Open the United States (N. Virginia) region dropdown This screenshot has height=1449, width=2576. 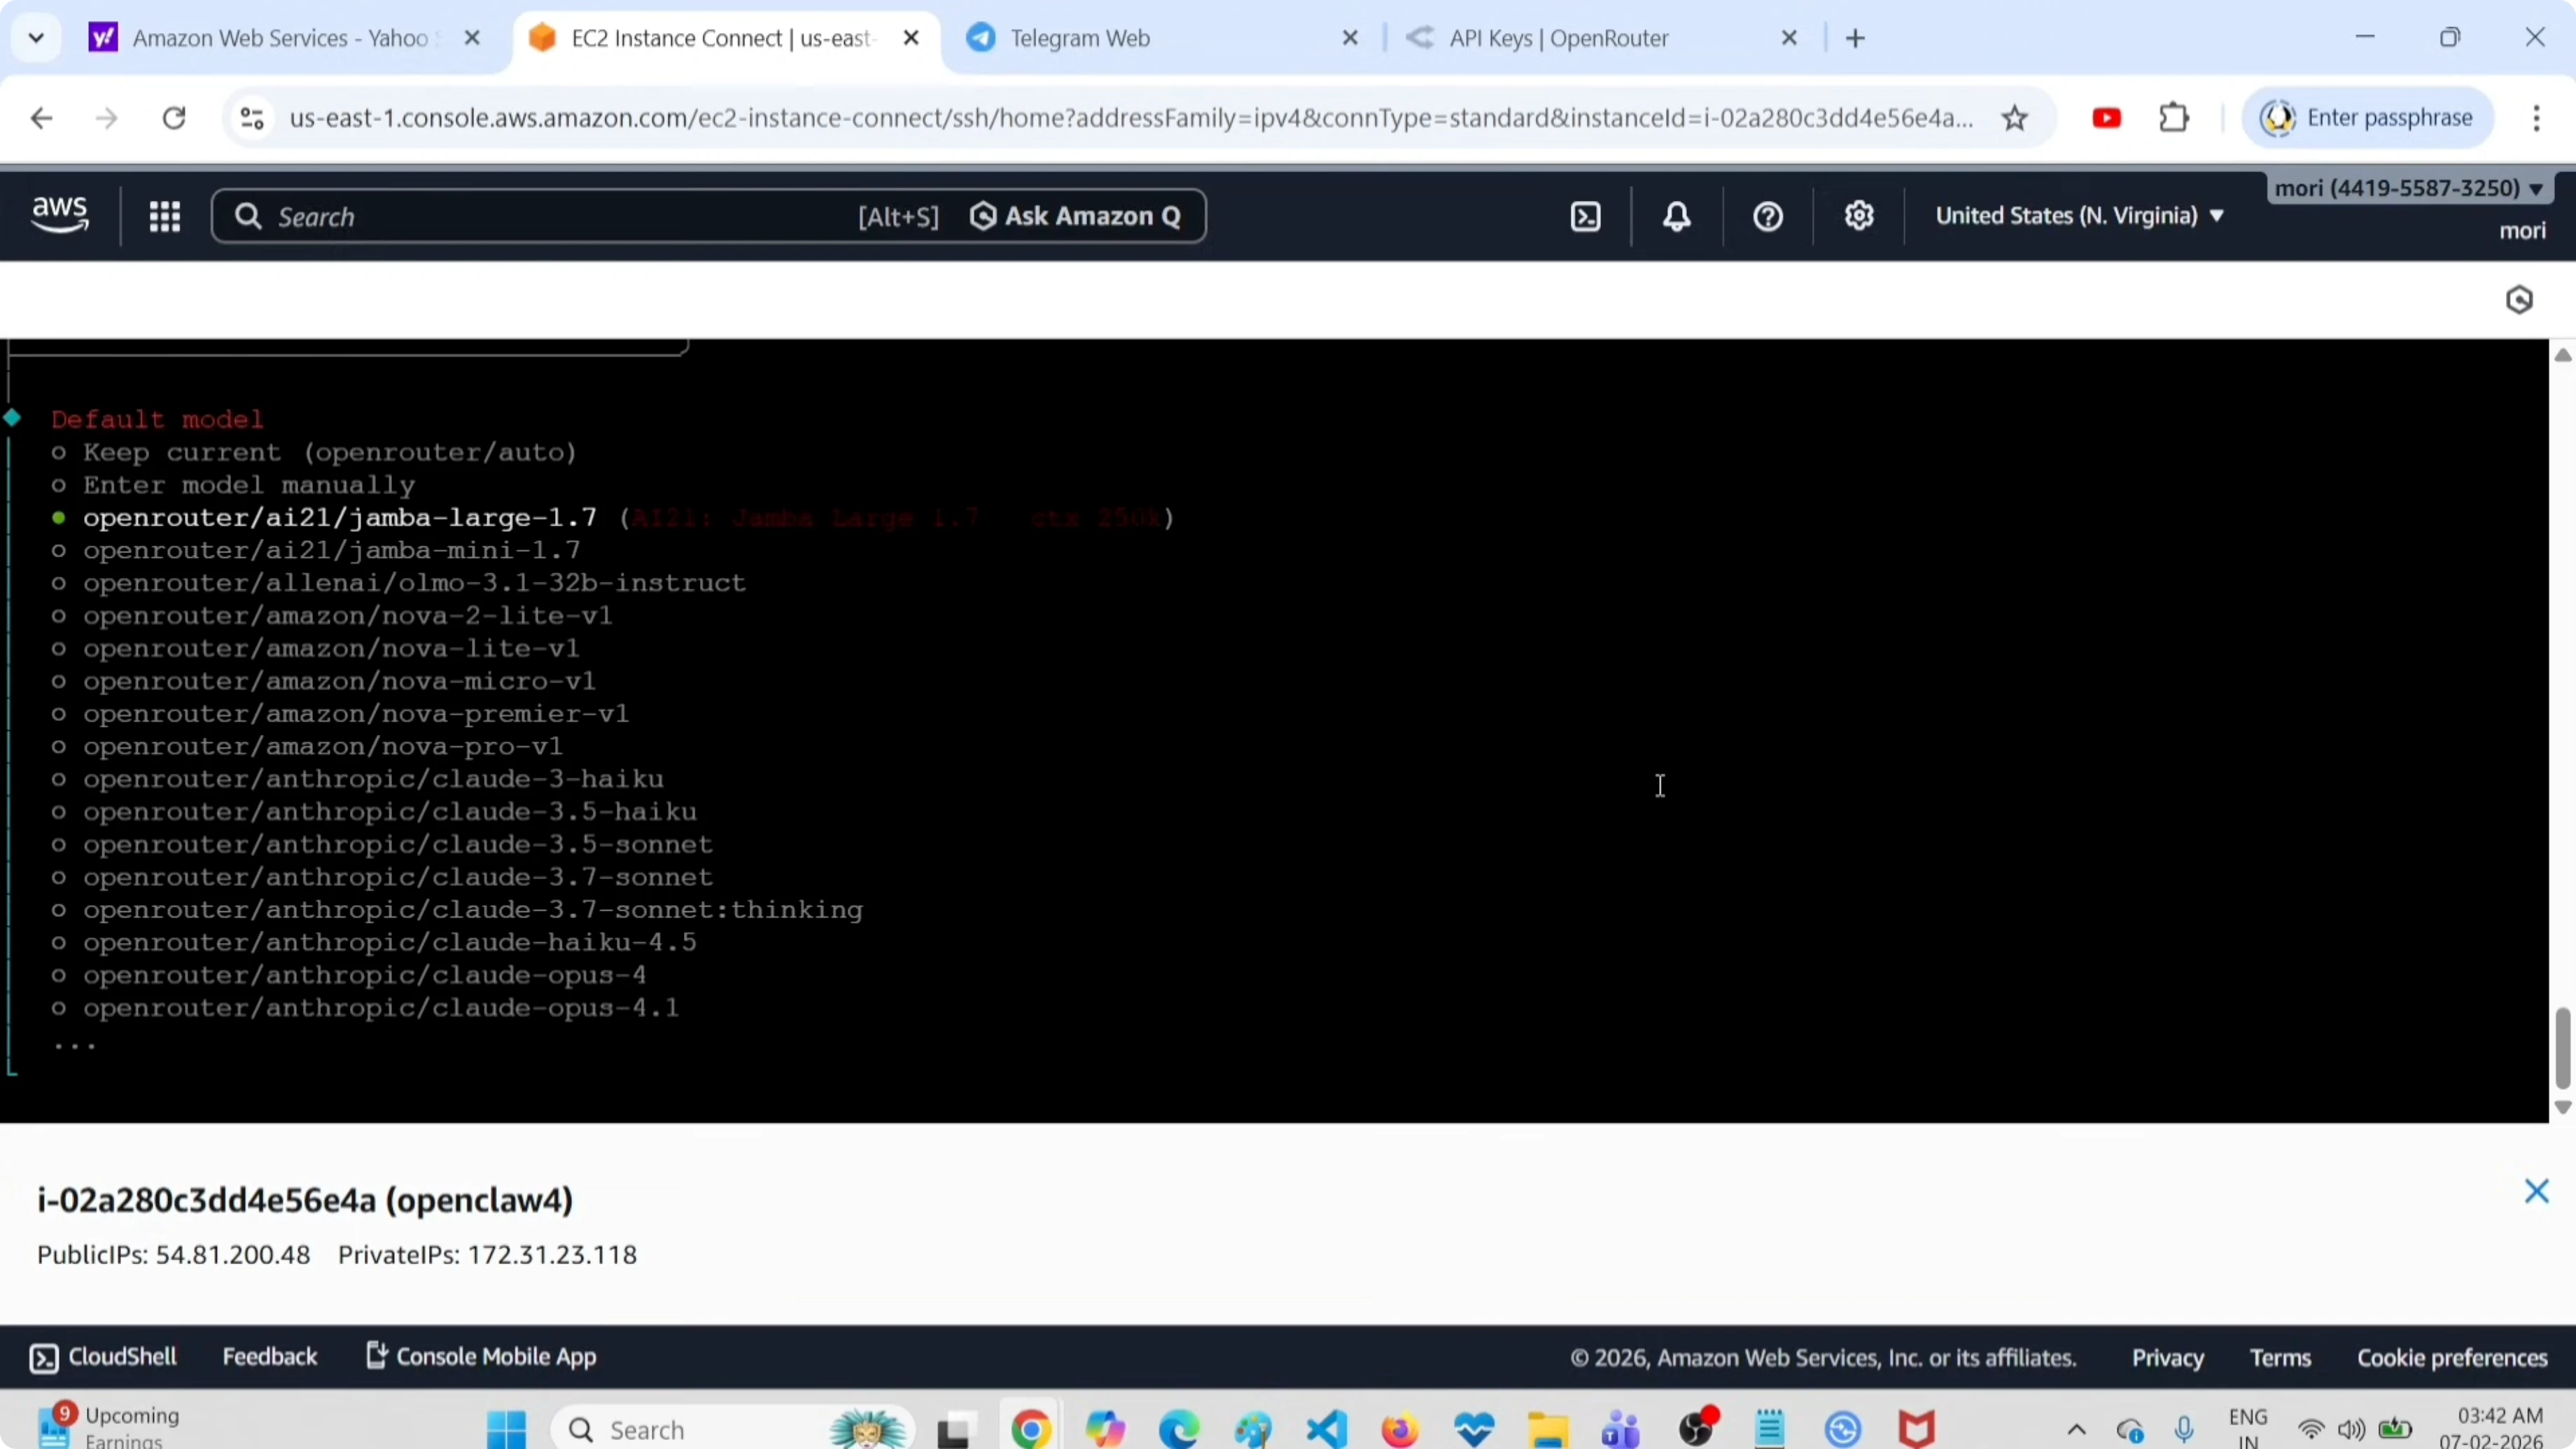2079,216
